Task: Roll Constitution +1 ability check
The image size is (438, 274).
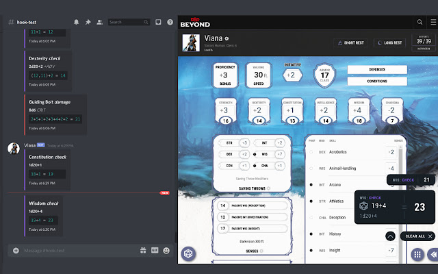Action: [x=292, y=110]
